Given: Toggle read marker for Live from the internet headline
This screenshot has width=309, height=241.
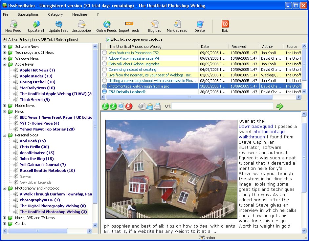Looking at the screenshot, I should 104,75.
